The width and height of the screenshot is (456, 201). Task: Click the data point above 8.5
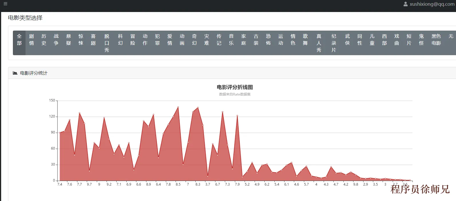point(178,107)
